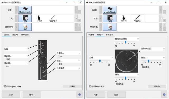Select 专业笔 2 pen tool in right window
The height and width of the screenshot is (99, 169).
(x=137, y=18)
